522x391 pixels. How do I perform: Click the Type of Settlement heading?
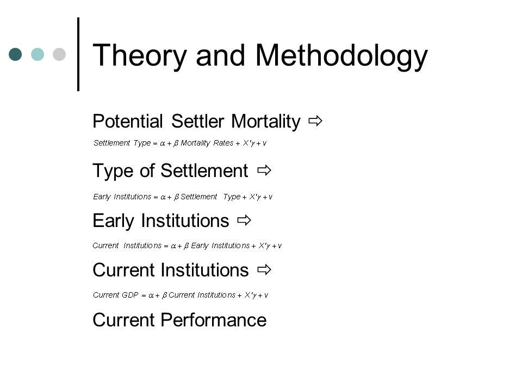(x=170, y=171)
